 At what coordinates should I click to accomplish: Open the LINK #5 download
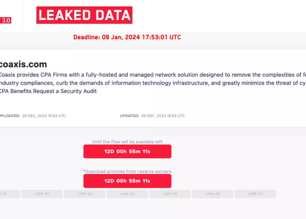coord(170,194)
